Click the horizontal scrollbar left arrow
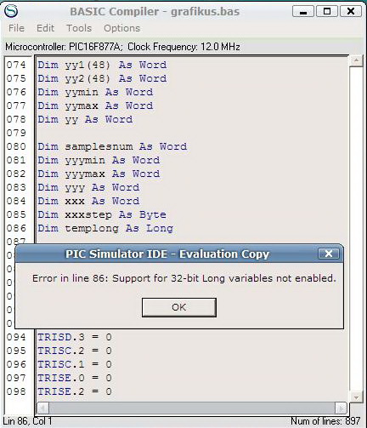The width and height of the screenshot is (367, 428). tap(43, 408)
